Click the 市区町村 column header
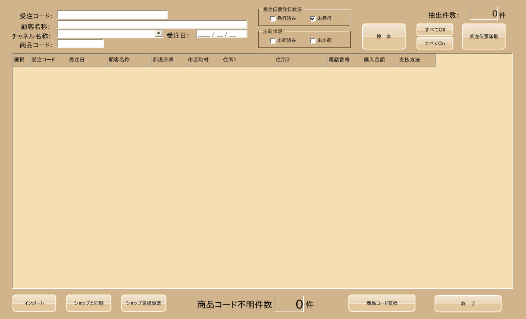Screen dimensions: 526x319 204,60
